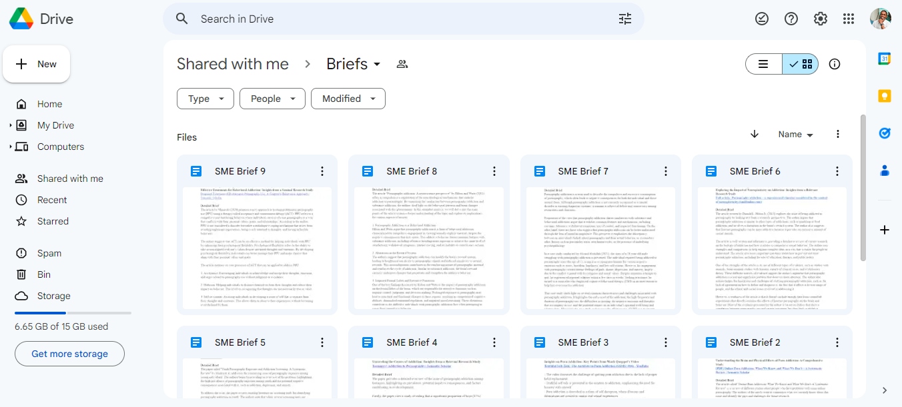Select SME Brief 2 file title
902x407 pixels.
[x=755, y=342]
